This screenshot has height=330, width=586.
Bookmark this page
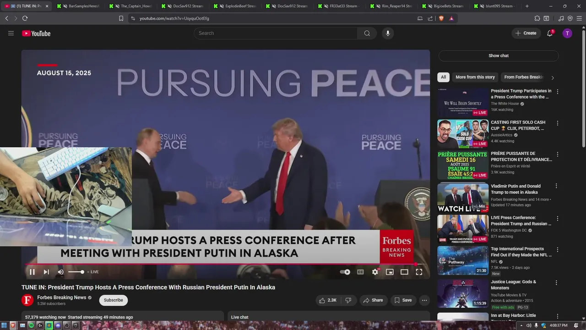[x=121, y=18]
